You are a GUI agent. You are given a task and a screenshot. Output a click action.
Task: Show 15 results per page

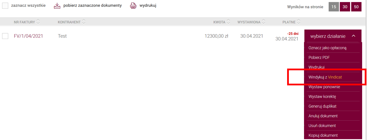[334, 7]
